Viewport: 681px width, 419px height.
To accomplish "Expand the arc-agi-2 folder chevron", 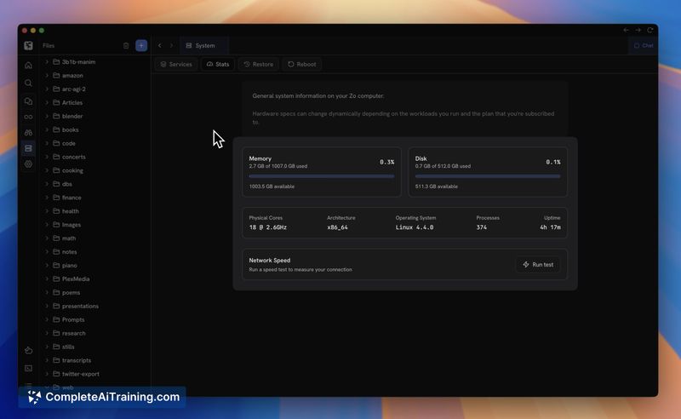I will (47, 89).
